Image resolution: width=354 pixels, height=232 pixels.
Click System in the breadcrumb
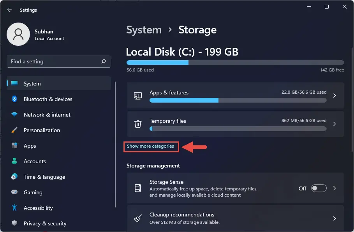coord(144,30)
